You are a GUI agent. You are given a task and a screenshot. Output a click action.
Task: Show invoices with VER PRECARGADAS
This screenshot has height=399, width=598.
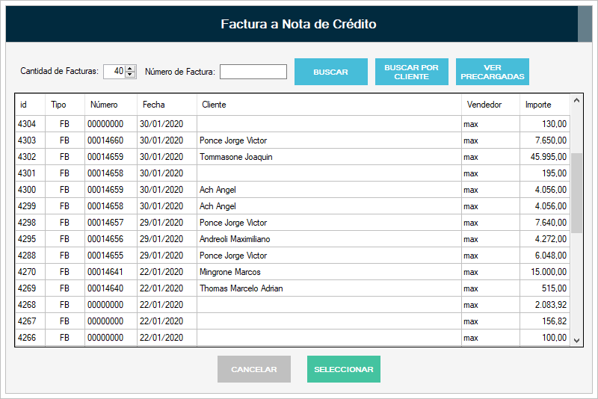493,72
